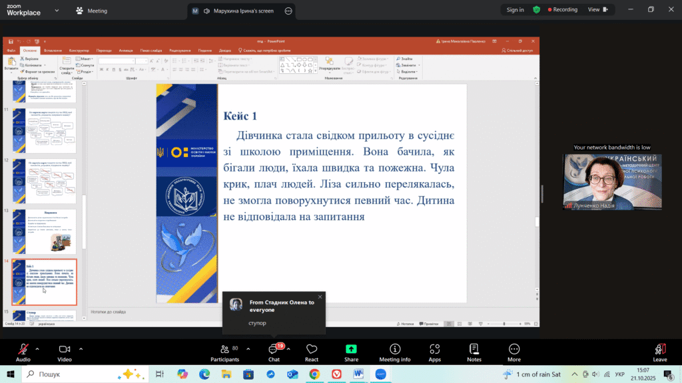Open the Notes panel
The image size is (682, 383).
pos(474,352)
